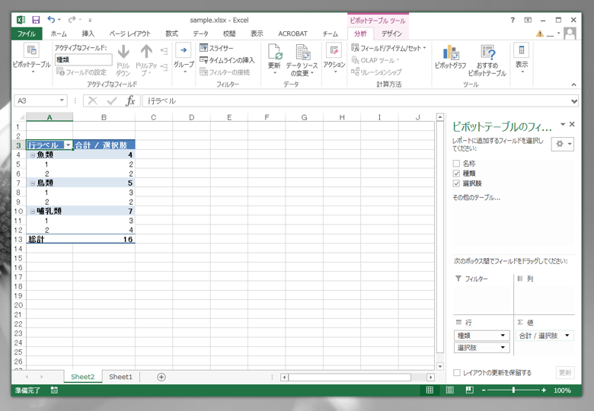Image resolution: width=594 pixels, height=411 pixels.
Task: Collapse the ribbon with arrow
Action: click(x=574, y=84)
